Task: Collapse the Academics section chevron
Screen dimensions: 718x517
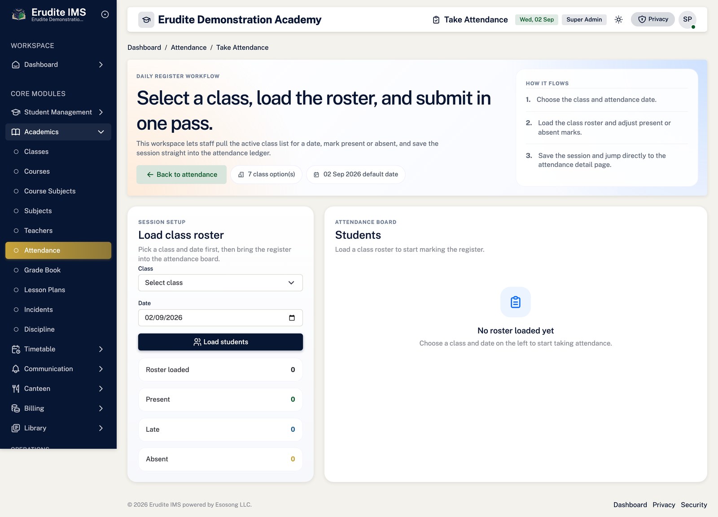Action: (x=101, y=132)
